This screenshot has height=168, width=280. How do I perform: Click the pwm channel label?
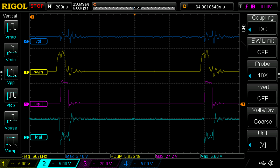click(38, 72)
